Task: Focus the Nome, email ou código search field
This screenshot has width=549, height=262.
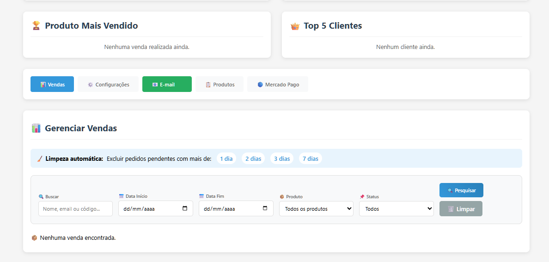Action: pyautogui.click(x=75, y=209)
